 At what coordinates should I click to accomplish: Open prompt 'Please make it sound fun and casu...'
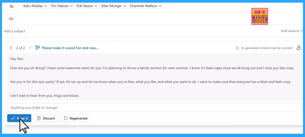click(x=70, y=48)
